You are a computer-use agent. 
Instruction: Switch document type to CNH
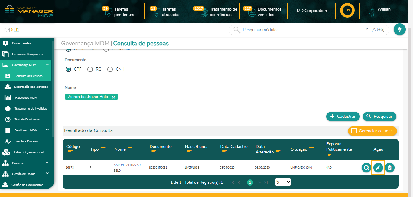click(110, 69)
